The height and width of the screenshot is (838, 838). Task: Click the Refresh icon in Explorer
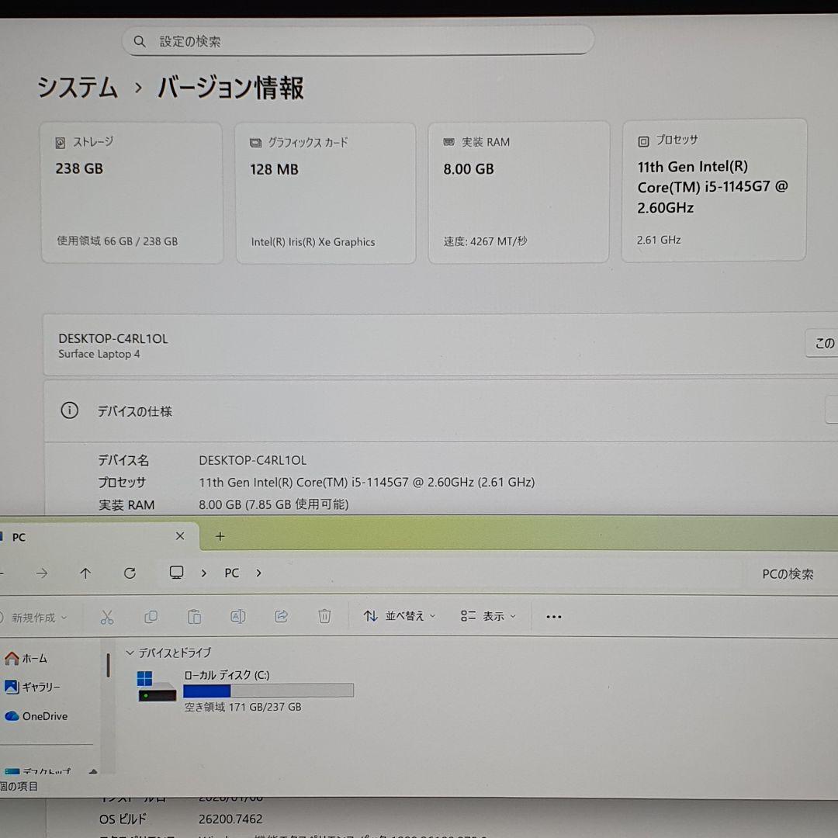click(130, 573)
